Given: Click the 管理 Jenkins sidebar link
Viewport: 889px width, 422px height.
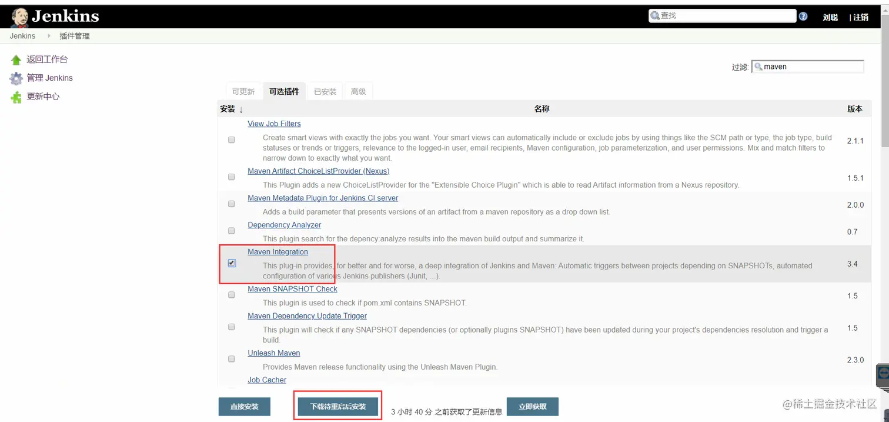Looking at the screenshot, I should (x=50, y=78).
